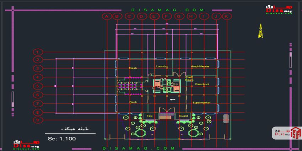Click the DISAMAG.COM text at top
This screenshot has width=302, height=151.
tap(168, 10)
